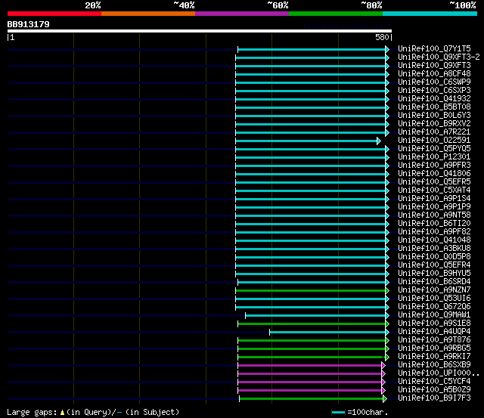Click the UniRef100_O22591 label
This screenshot has width=484, height=418.
click(x=434, y=141)
